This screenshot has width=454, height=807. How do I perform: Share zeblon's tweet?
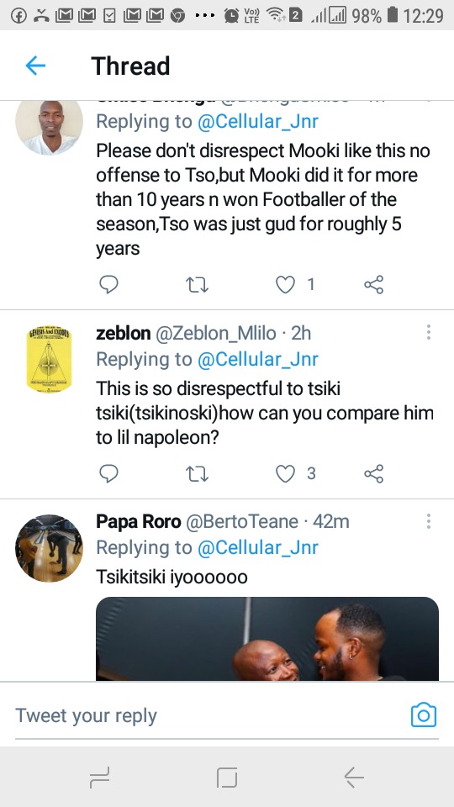(373, 473)
